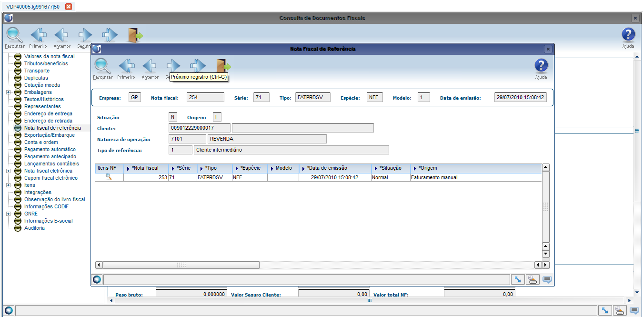Click Pesquisar magnifier in Consulta de Documentos Fiscais toolbar

(x=15, y=35)
